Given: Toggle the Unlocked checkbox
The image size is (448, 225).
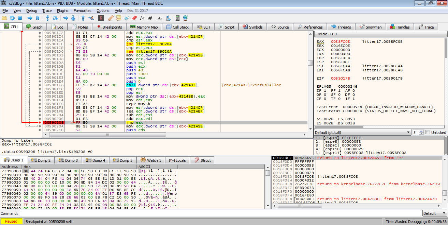Looking at the screenshot, I should (x=428, y=132).
